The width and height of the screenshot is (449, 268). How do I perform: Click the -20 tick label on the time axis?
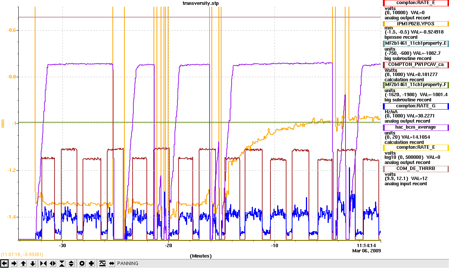point(168,245)
